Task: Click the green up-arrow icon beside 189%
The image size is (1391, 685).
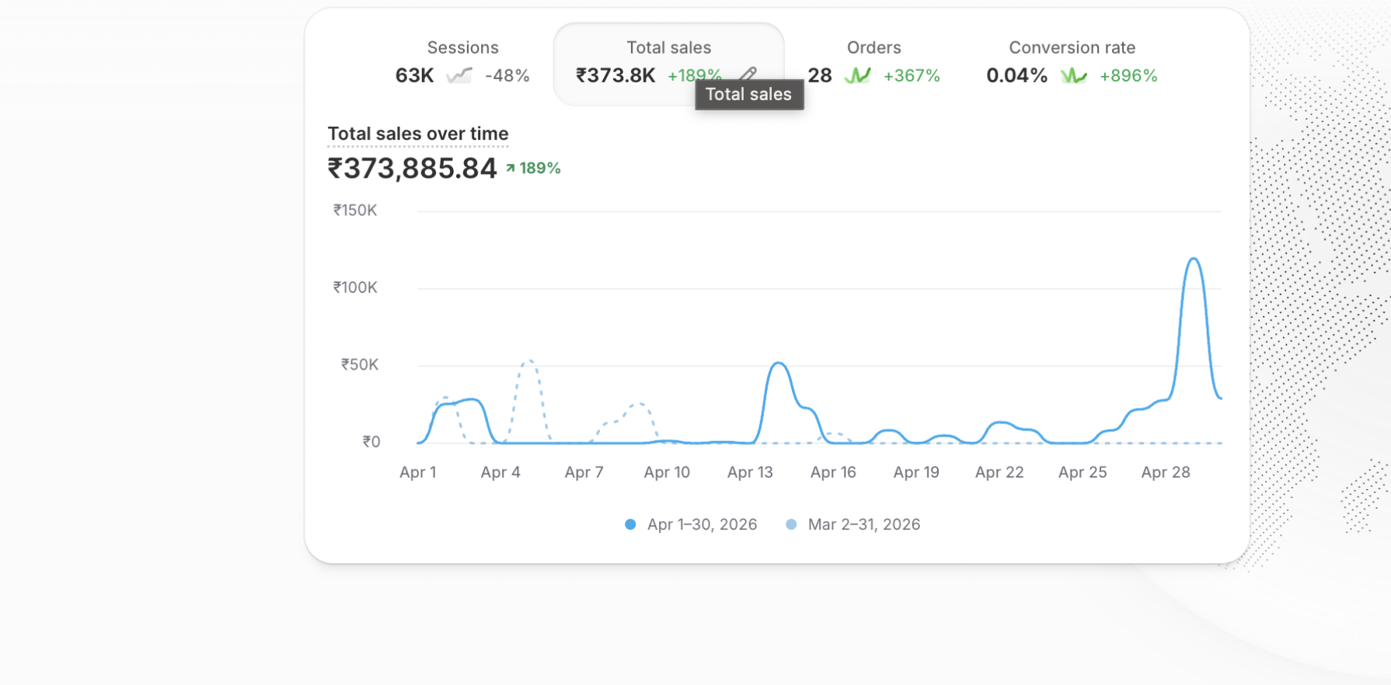Action: pos(511,168)
